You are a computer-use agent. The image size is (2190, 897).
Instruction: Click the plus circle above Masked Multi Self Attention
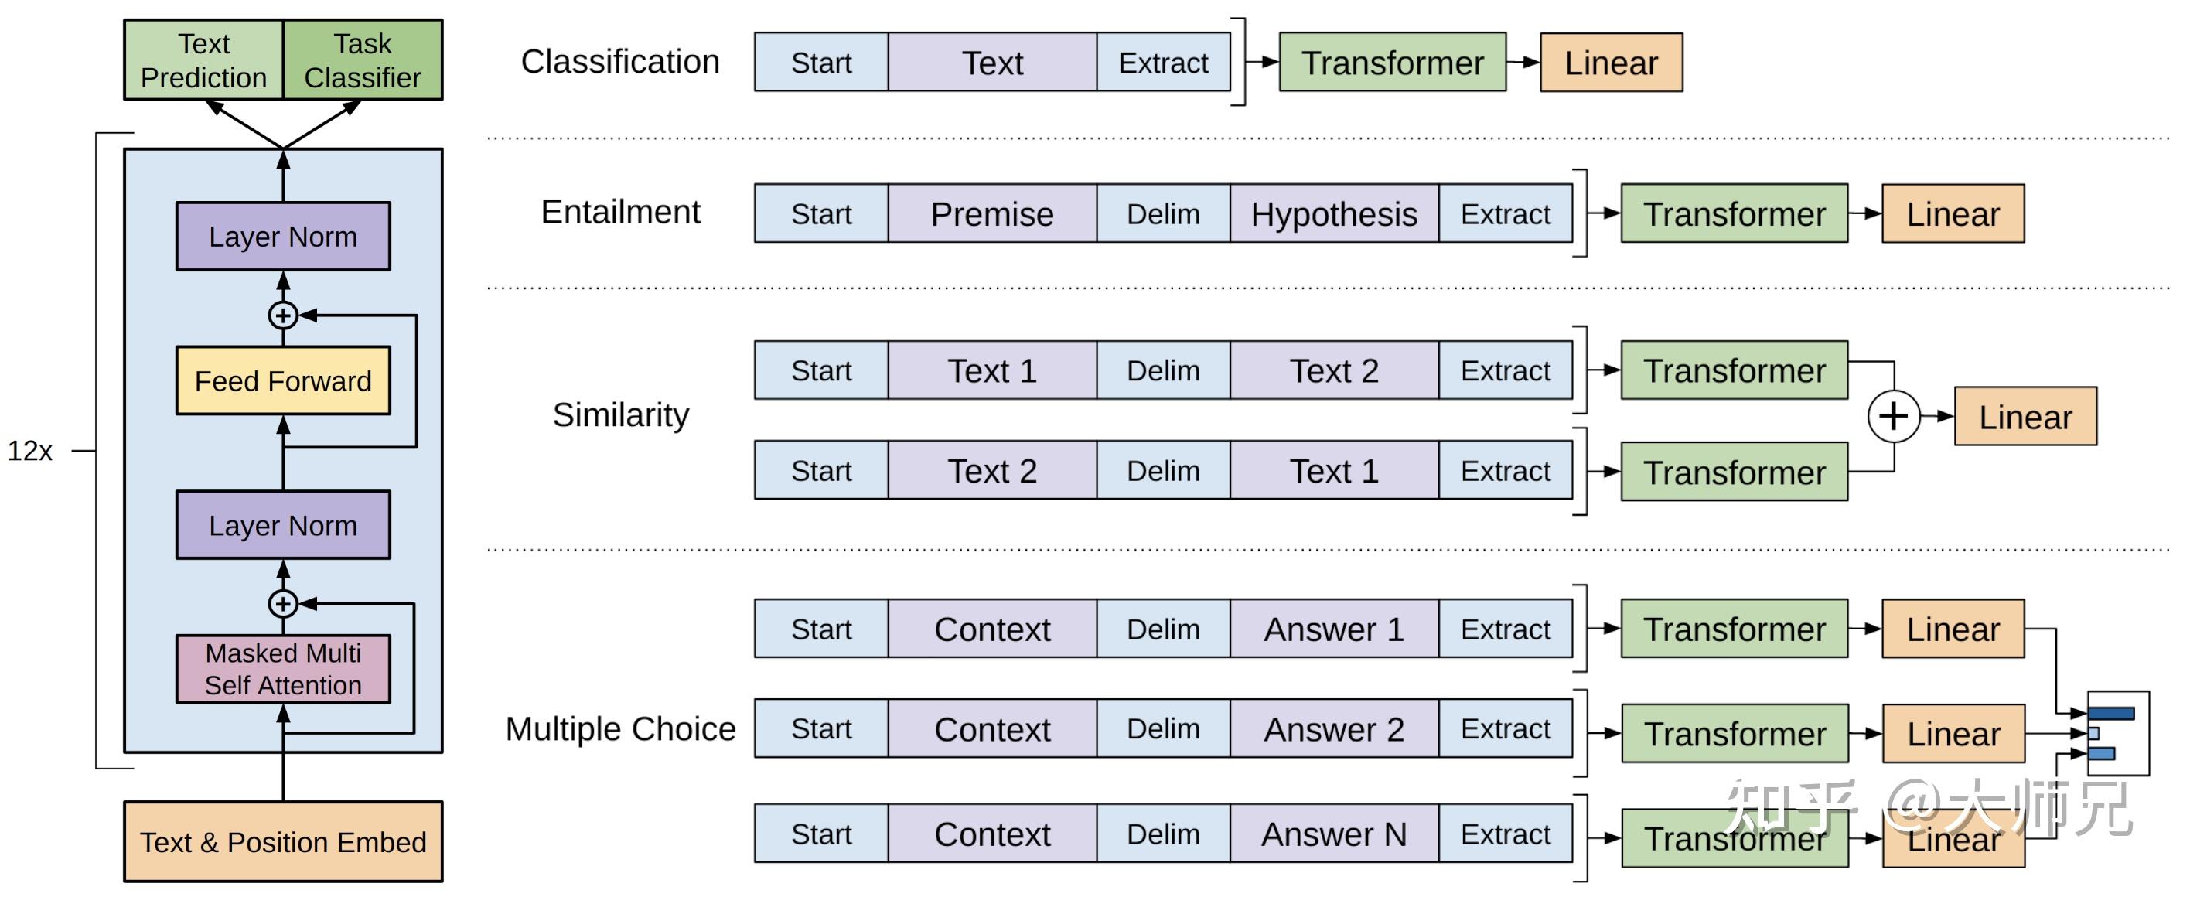(283, 604)
